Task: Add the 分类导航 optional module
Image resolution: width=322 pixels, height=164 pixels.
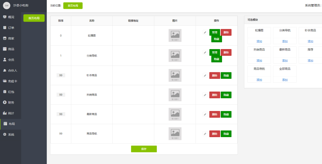Action: pos(285,41)
